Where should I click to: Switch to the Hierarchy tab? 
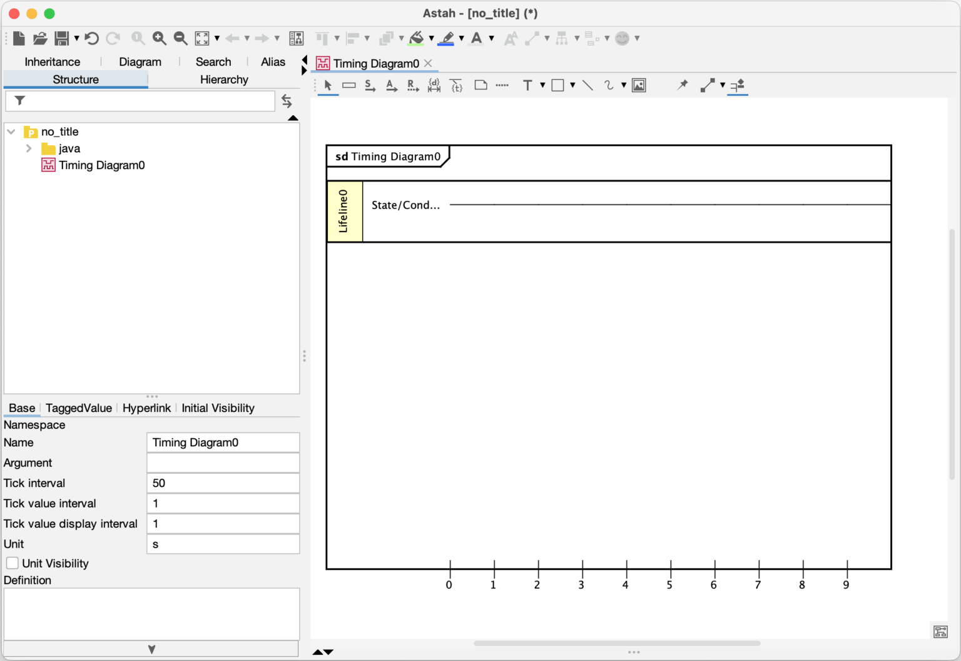[x=224, y=79]
